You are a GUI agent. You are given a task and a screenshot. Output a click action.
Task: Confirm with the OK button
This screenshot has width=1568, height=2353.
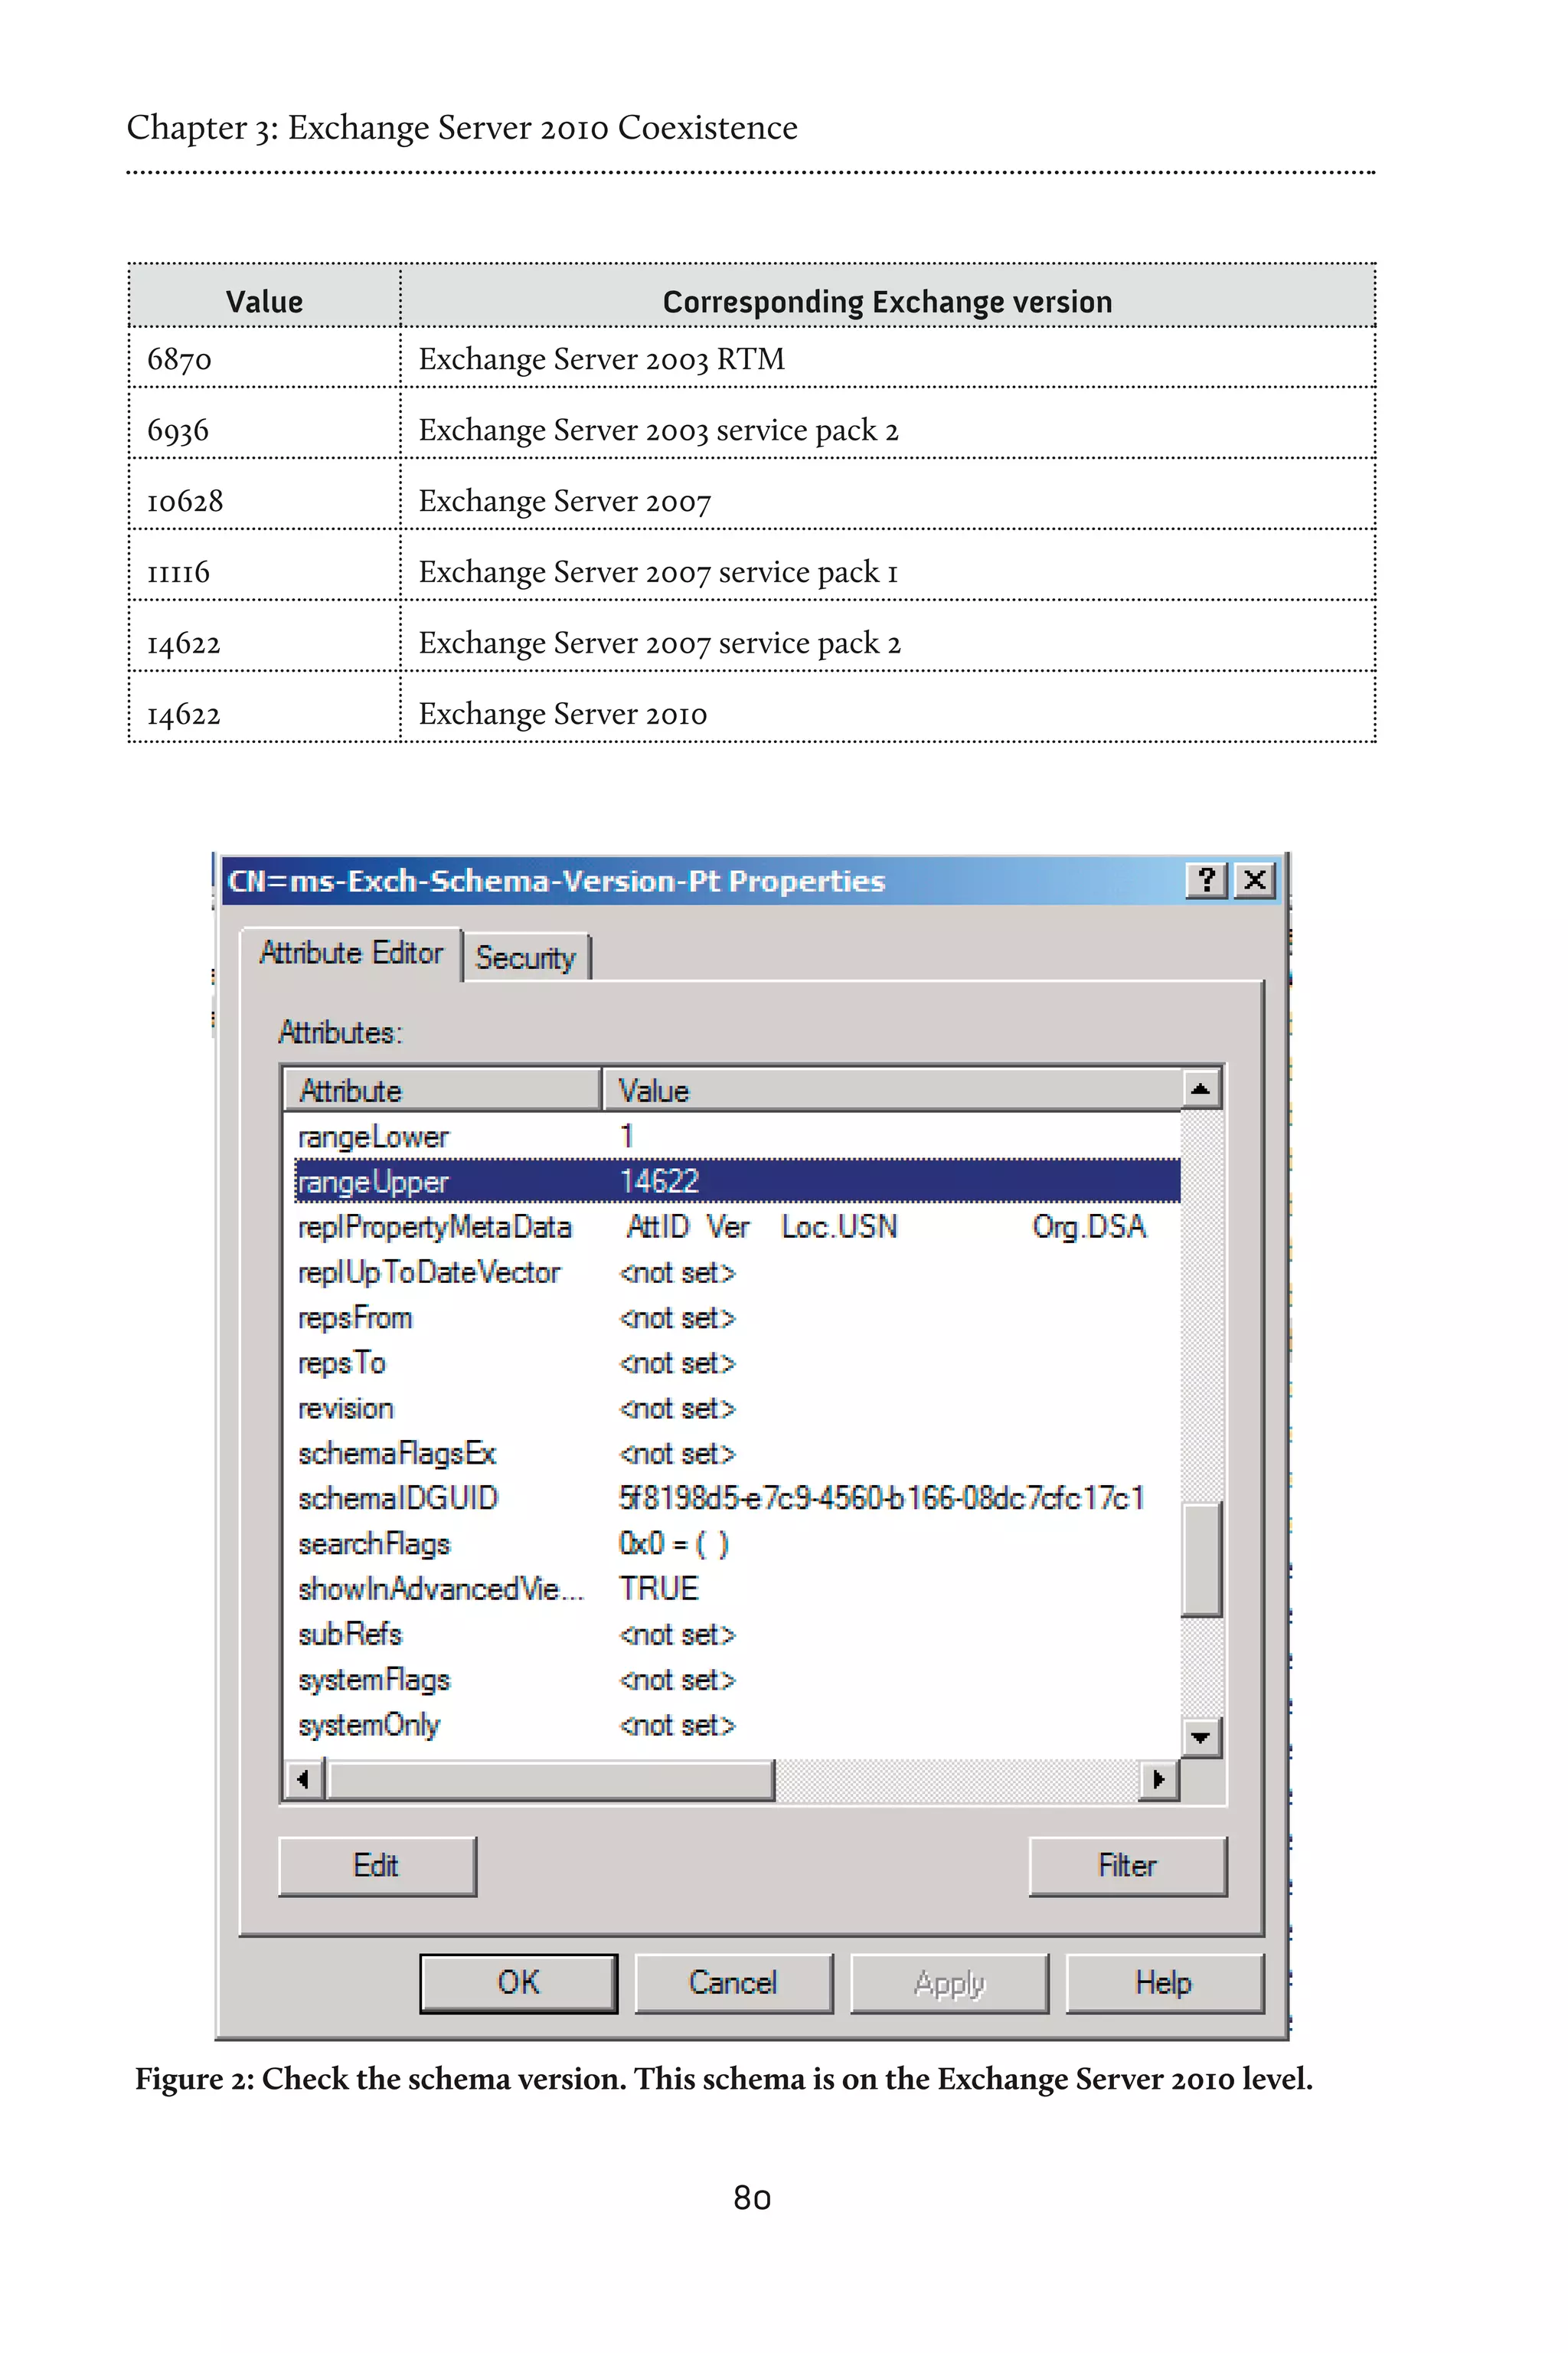click(518, 1983)
